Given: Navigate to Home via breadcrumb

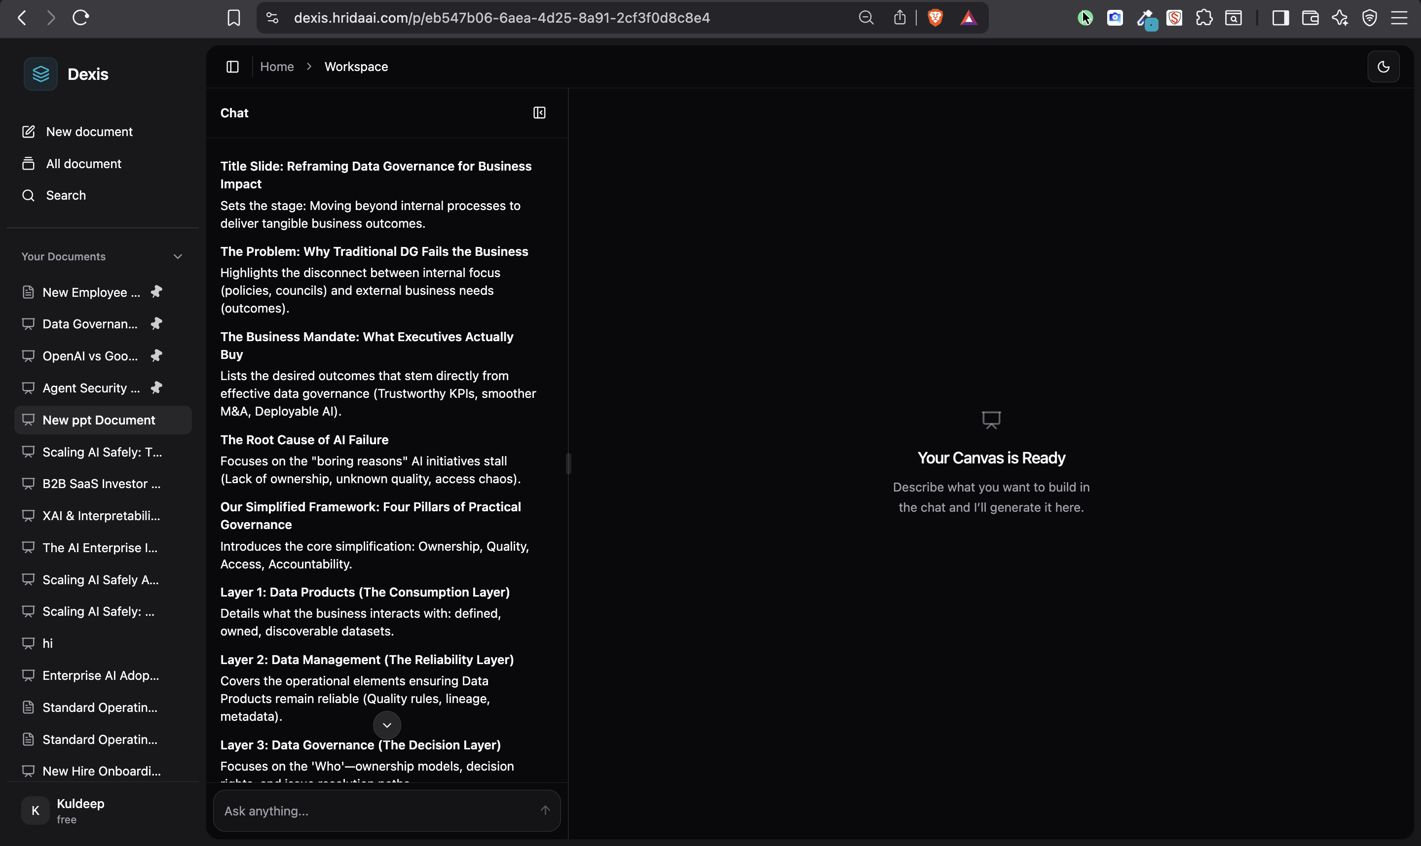Looking at the screenshot, I should [277, 66].
